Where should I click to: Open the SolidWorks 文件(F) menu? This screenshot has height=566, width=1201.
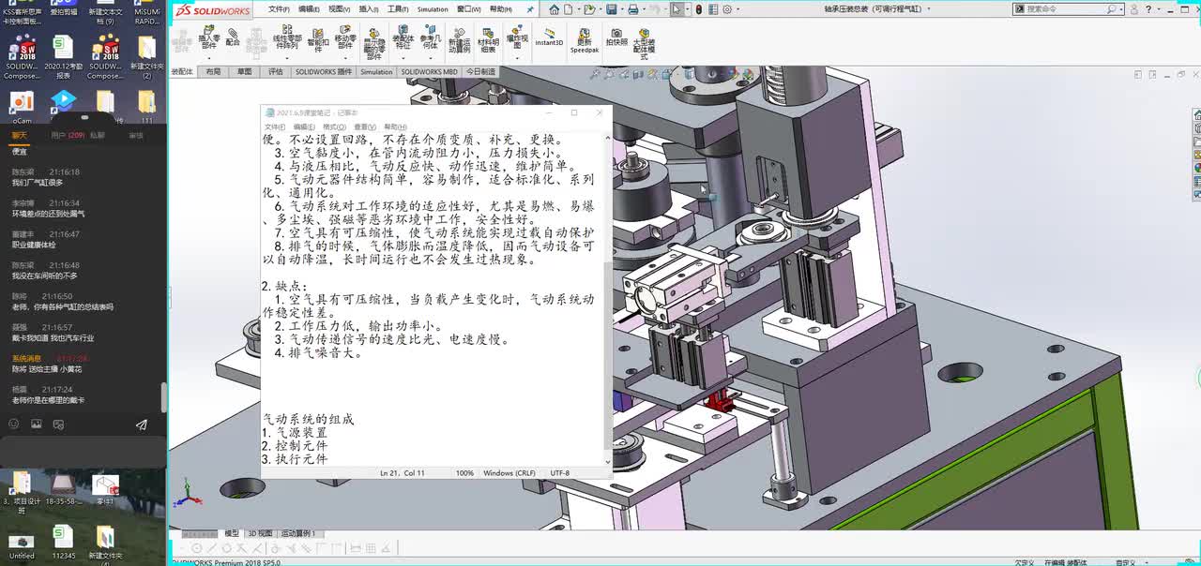[x=279, y=9]
